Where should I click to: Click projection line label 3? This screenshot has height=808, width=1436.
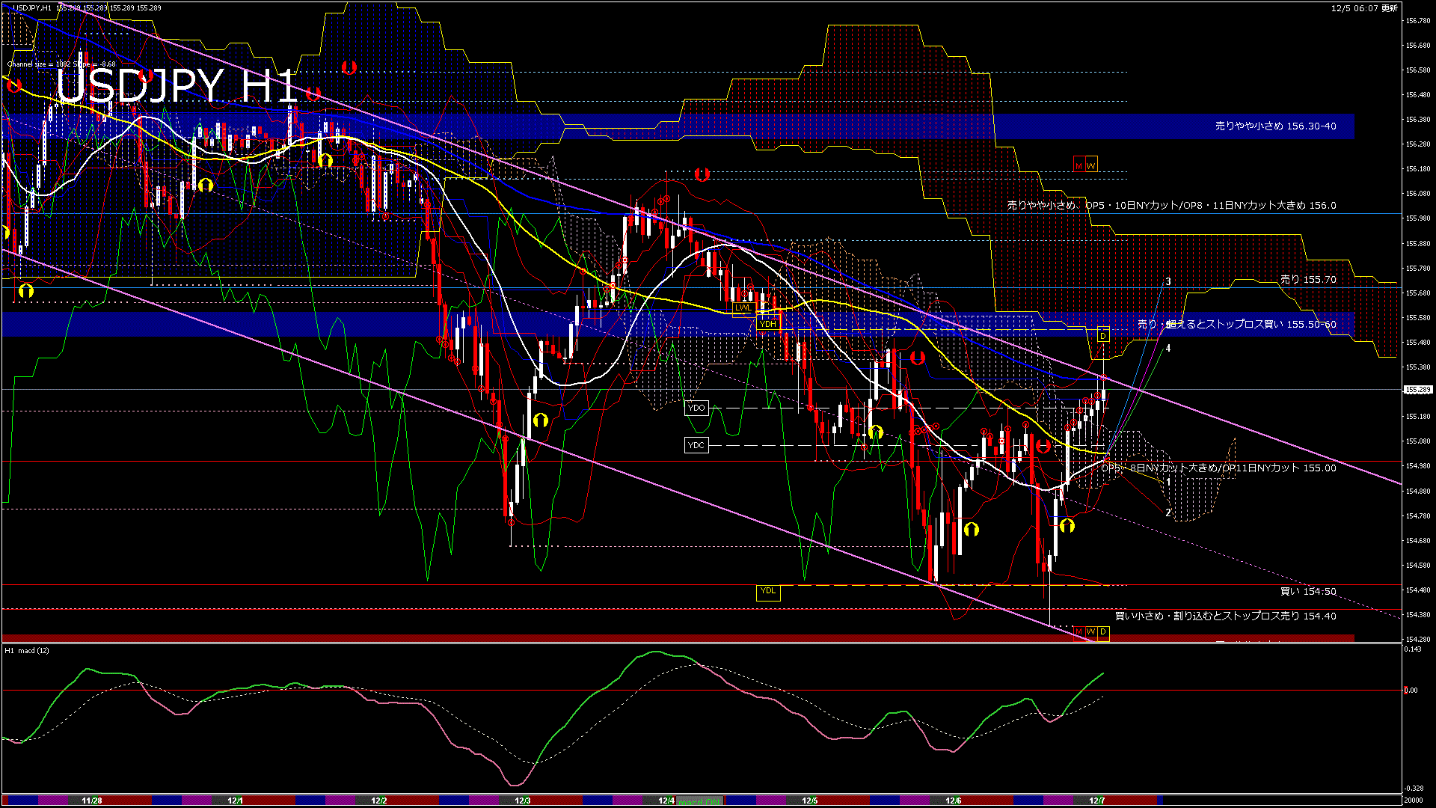[x=1168, y=282]
